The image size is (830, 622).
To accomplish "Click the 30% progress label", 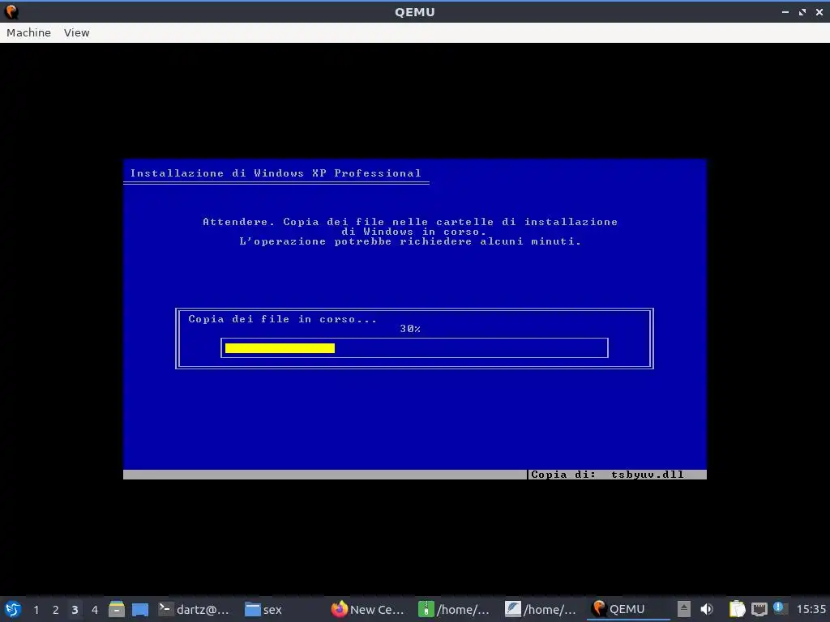I will click(410, 329).
